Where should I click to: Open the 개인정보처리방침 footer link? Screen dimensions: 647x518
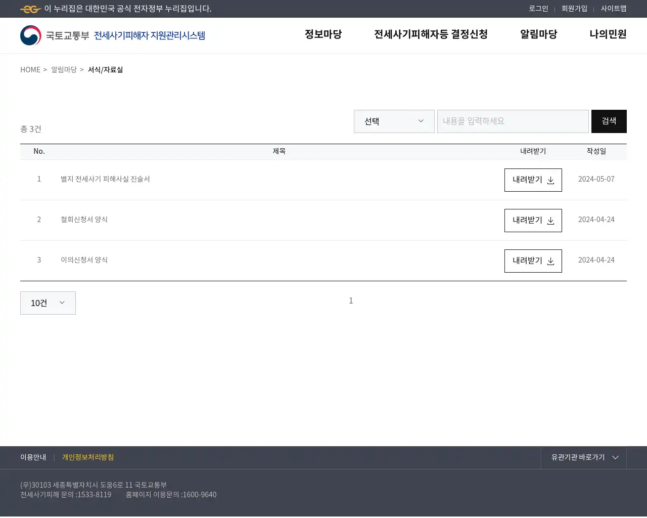pos(88,457)
